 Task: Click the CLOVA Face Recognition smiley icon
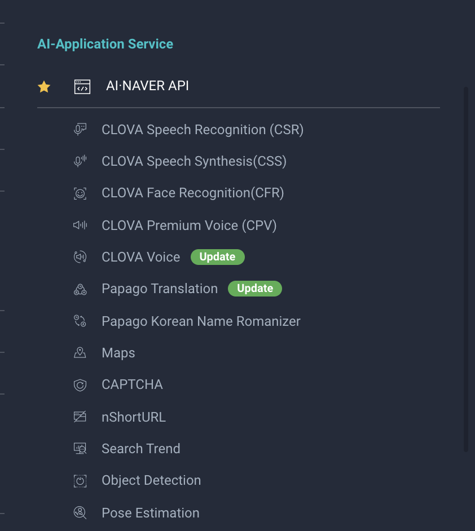click(80, 193)
